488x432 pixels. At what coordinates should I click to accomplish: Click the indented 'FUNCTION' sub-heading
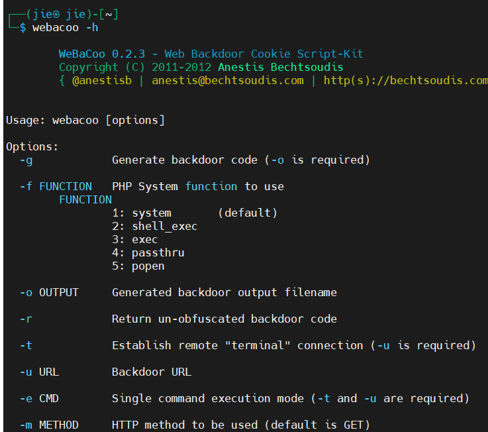pyautogui.click(x=85, y=199)
